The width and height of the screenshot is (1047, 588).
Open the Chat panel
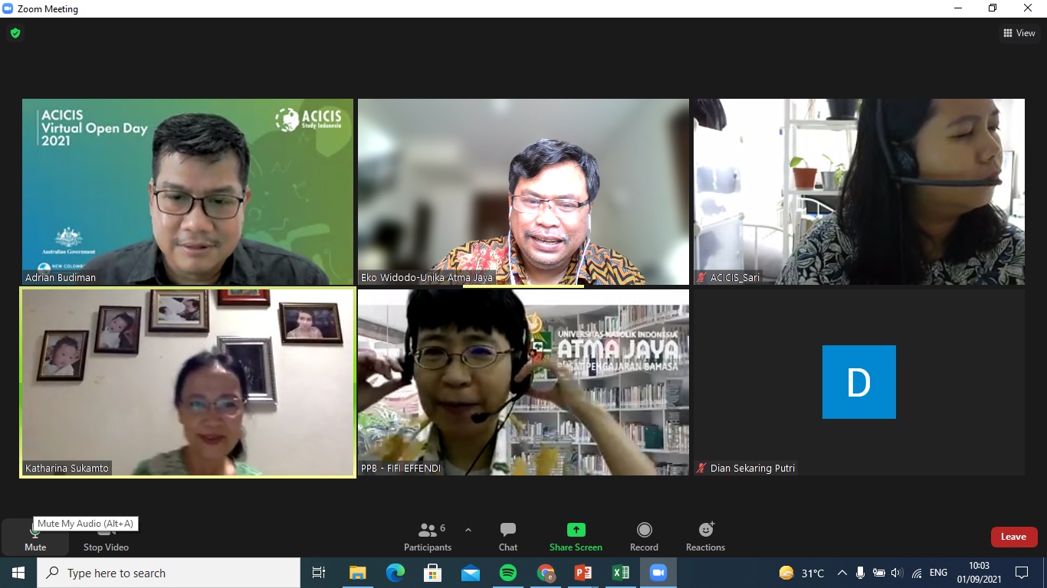pos(507,537)
